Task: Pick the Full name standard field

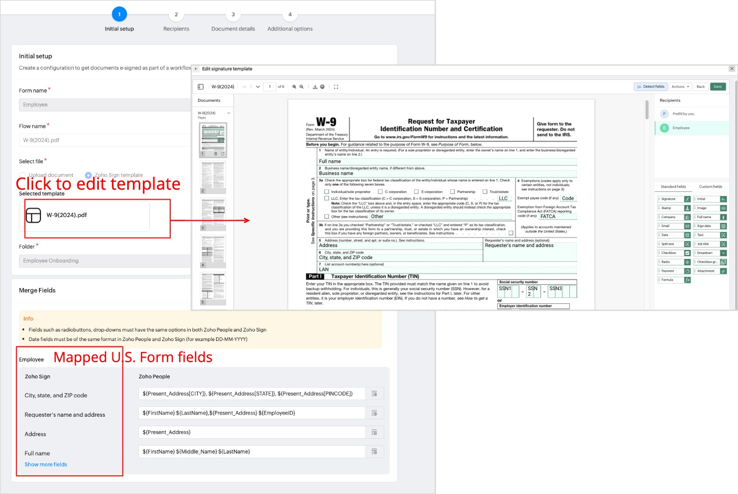Action: click(710, 217)
